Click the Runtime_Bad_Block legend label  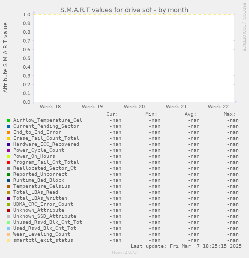[39, 180]
